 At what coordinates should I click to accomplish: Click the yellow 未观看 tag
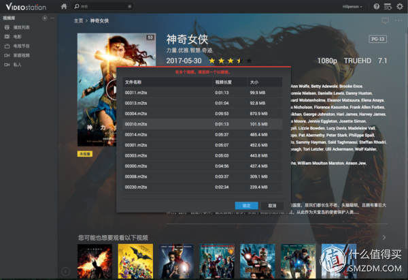85,154
